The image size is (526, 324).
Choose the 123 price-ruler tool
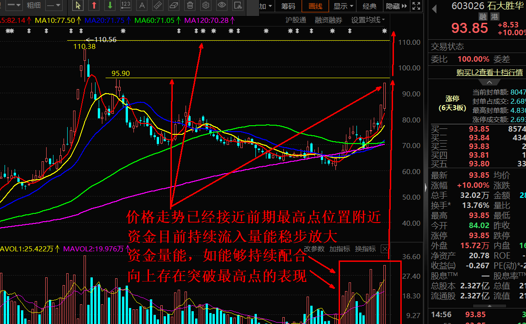(126, 5)
